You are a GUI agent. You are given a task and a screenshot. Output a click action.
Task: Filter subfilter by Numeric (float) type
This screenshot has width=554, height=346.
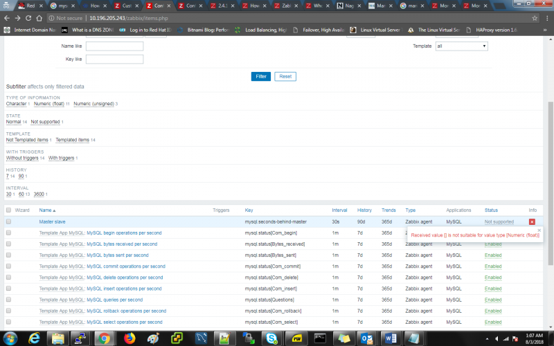coord(48,104)
